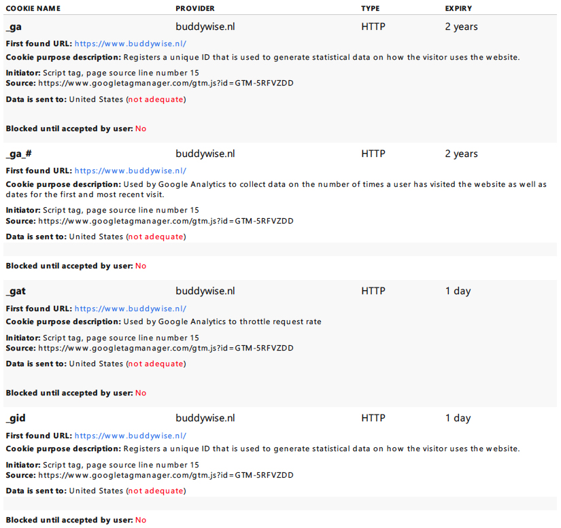Click buddywise.nl provider in _ga_# row
The height and width of the screenshot is (528, 561).
(x=205, y=154)
